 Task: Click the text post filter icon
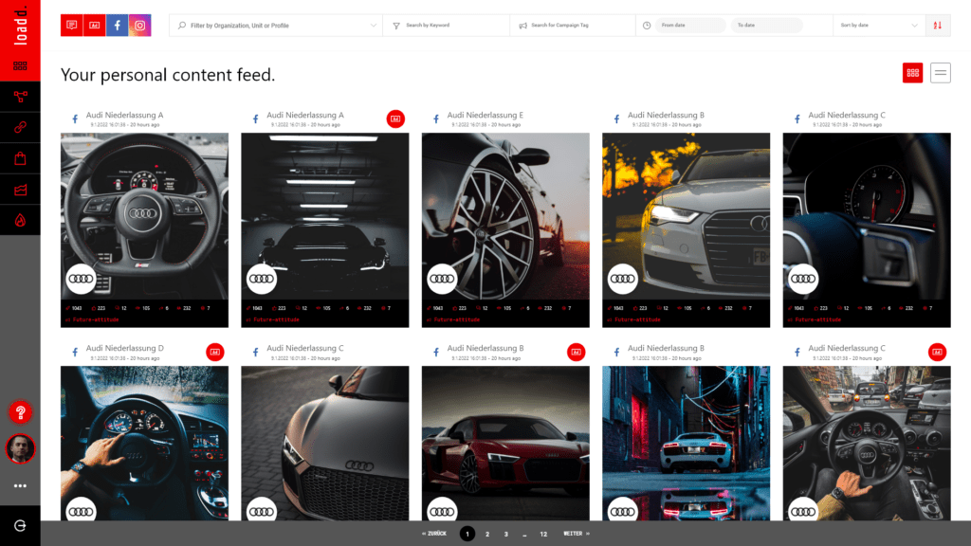pyautogui.click(x=72, y=26)
